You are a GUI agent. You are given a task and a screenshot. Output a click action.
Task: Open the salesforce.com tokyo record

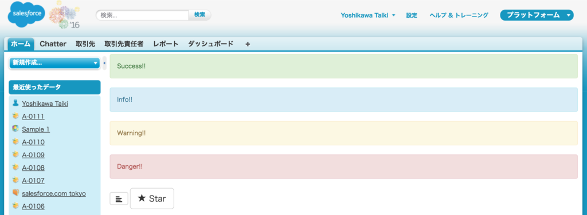[54, 193]
